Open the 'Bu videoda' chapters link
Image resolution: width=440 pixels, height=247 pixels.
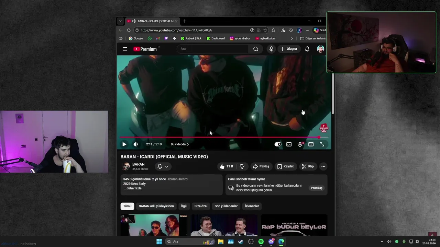tap(180, 144)
